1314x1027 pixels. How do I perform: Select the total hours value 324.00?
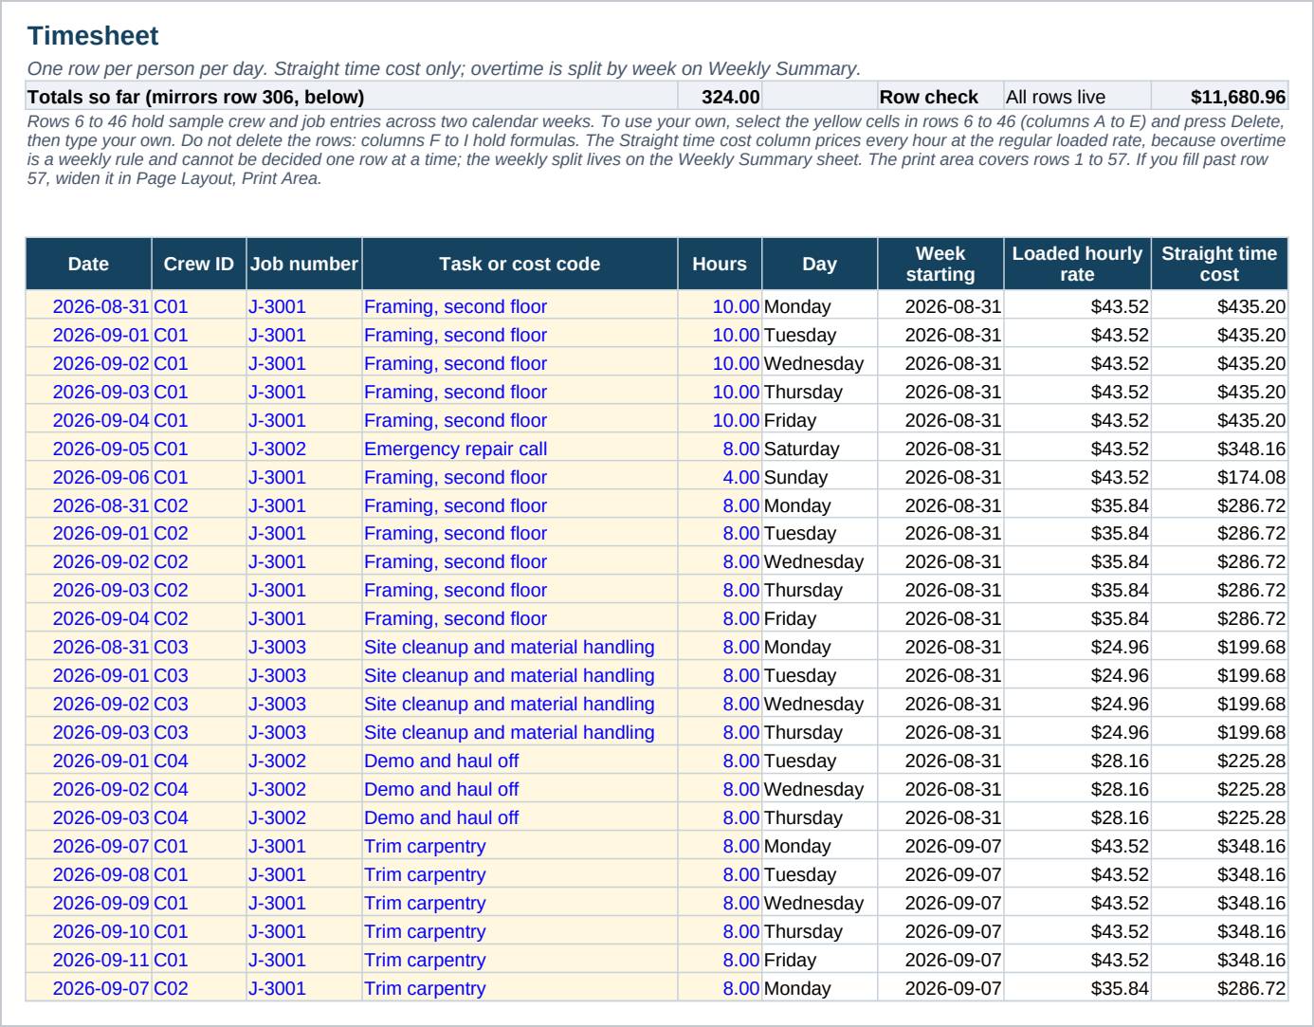720,97
